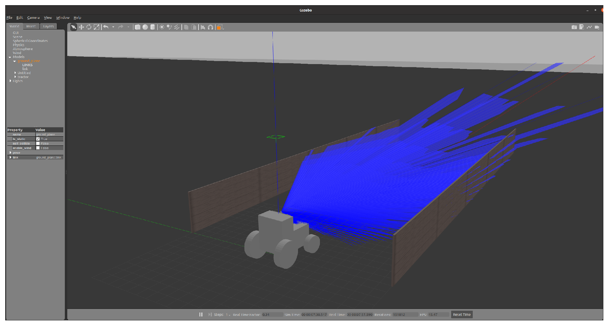
Task: Insert a cylinder shape
Action: [153, 27]
